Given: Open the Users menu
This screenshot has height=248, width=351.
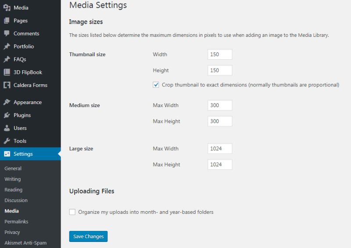Looking at the screenshot, I should pos(20,128).
